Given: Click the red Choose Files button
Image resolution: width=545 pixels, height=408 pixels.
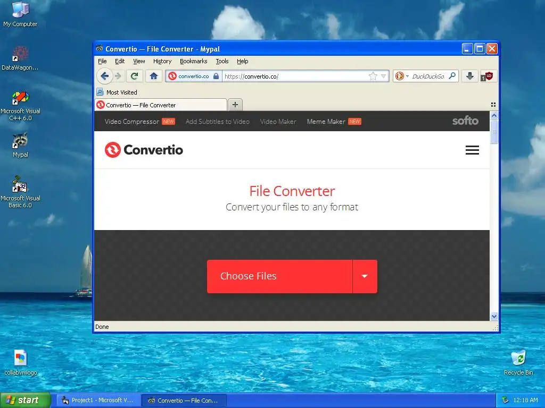Looking at the screenshot, I should [279, 276].
